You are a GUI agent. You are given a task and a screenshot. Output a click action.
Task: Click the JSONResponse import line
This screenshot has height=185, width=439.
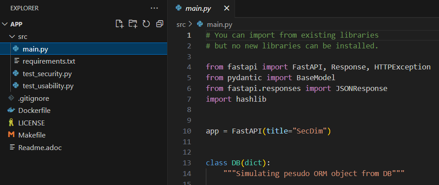click(297, 88)
